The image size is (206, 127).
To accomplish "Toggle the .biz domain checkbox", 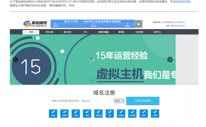I will pyautogui.click(x=144, y=114).
